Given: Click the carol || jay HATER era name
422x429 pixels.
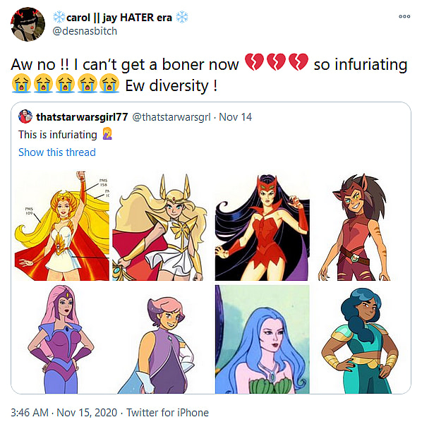Looking at the screenshot, I should (x=121, y=18).
